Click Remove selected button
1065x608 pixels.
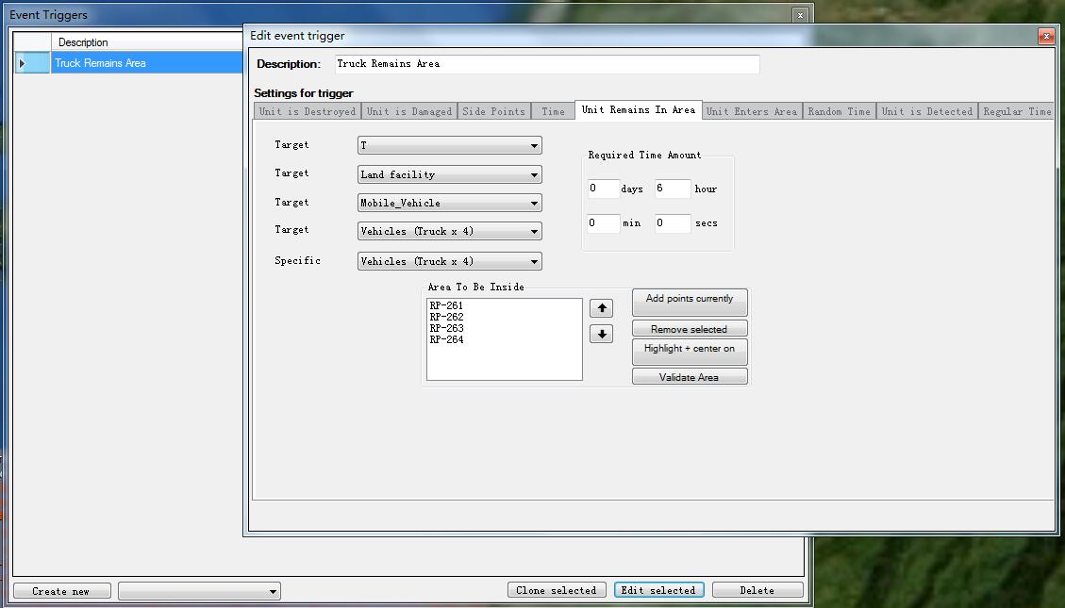point(690,329)
